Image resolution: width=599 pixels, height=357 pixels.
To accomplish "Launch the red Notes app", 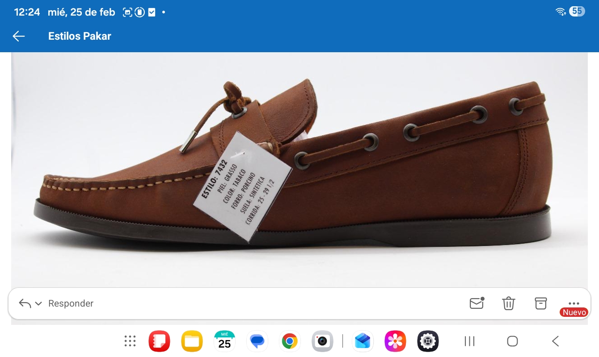I will click(159, 341).
